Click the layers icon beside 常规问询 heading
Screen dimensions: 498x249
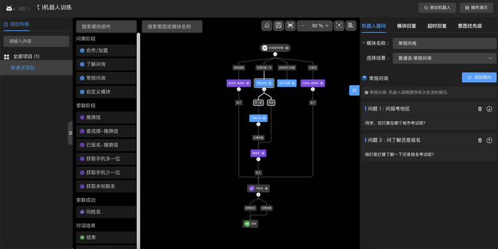pos(365,78)
